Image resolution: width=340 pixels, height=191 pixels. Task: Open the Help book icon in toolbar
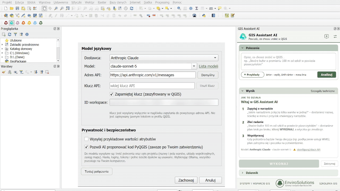coord(213,16)
